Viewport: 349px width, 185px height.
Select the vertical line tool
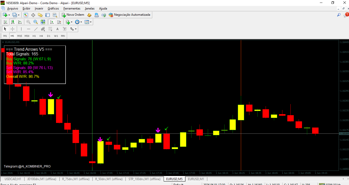[21, 29]
